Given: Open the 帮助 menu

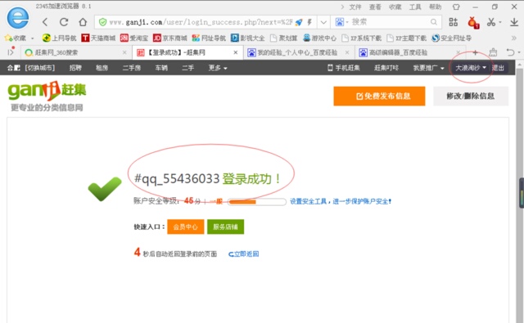Looking at the screenshot, I should tap(435, 7).
